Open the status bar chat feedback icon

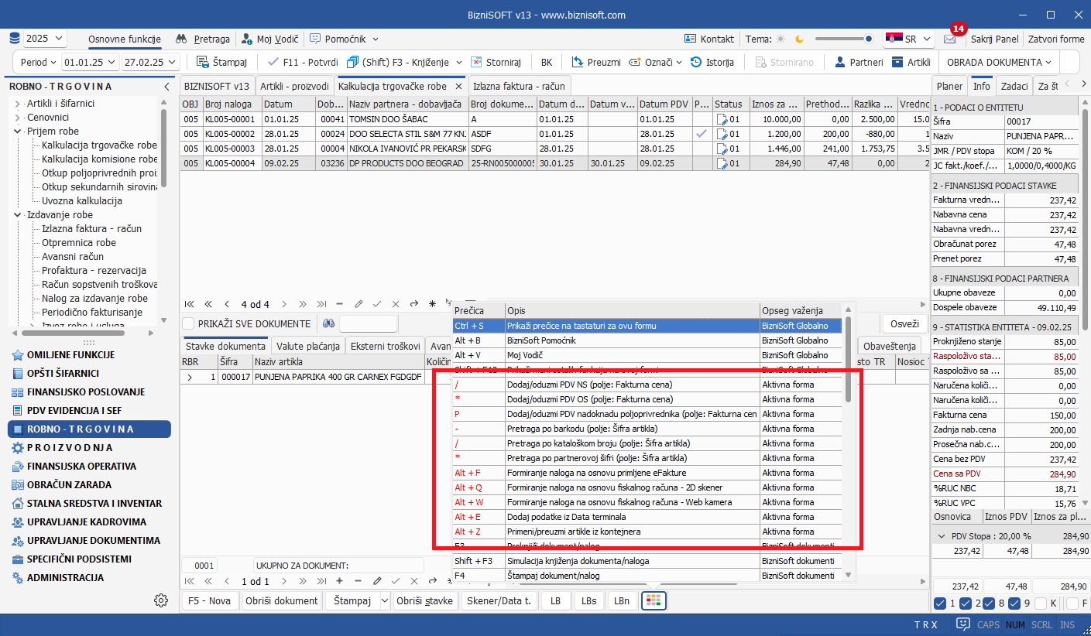pos(963,624)
